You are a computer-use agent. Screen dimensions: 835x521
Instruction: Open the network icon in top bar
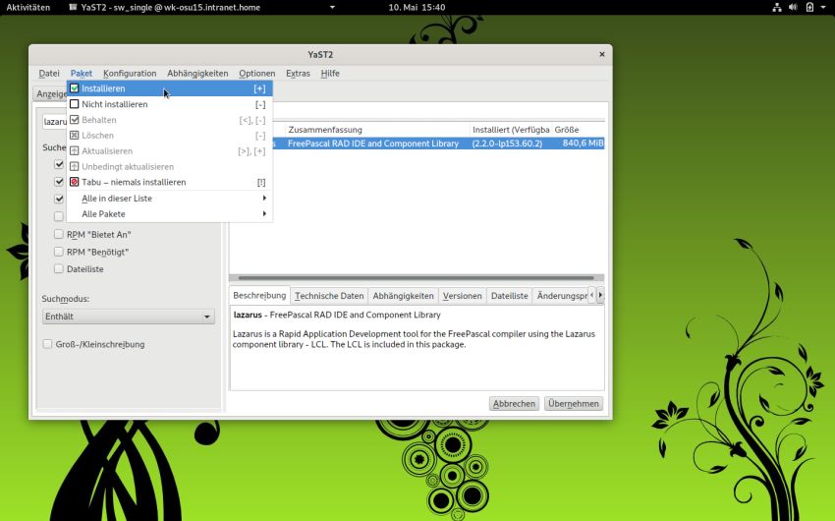(x=777, y=8)
